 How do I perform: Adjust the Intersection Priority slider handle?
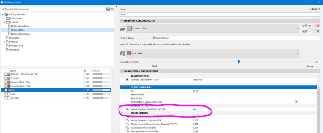click(239, 62)
